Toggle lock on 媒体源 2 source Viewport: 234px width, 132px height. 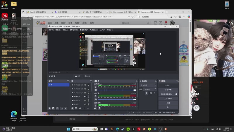coord(89,97)
